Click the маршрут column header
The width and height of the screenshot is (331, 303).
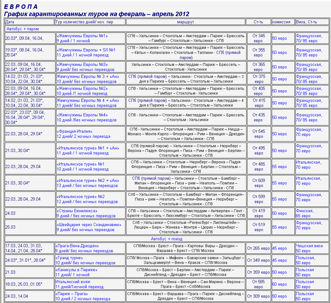coord(185,22)
